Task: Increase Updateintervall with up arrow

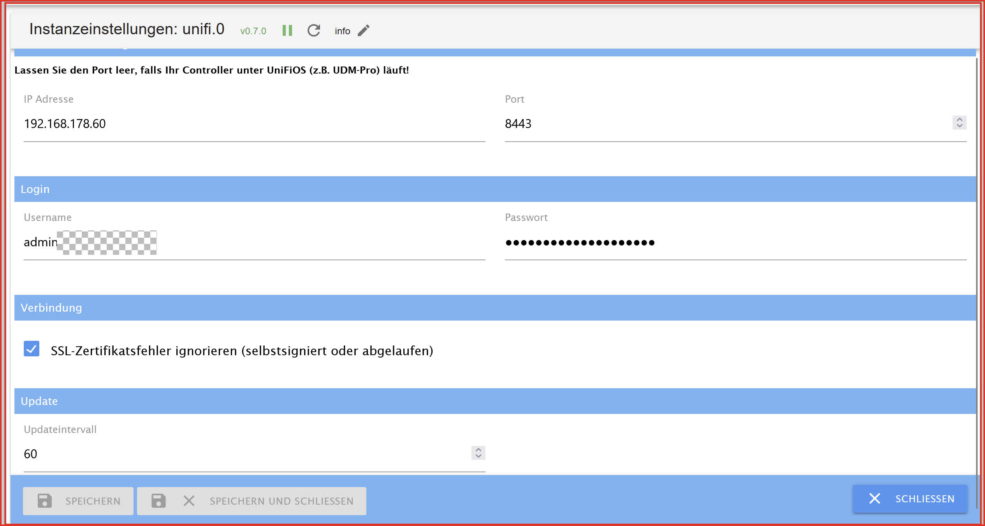Action: point(478,450)
